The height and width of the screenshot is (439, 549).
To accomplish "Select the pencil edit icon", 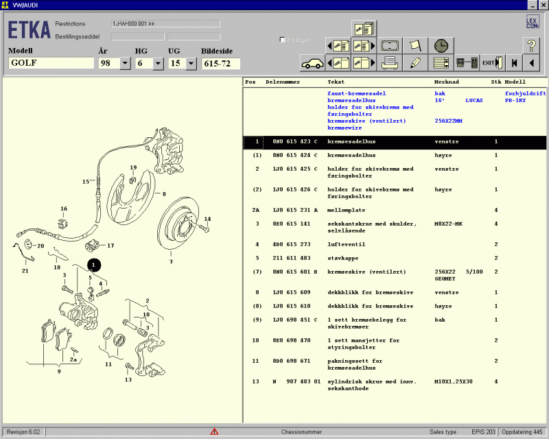I will 415,63.
